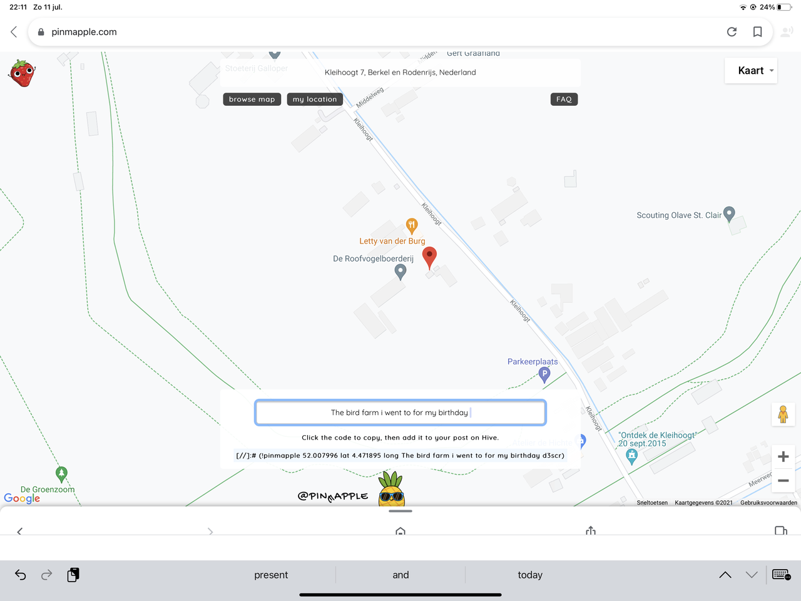This screenshot has height=601, width=801.
Task: Jump to next field with down chevron
Action: click(752, 575)
